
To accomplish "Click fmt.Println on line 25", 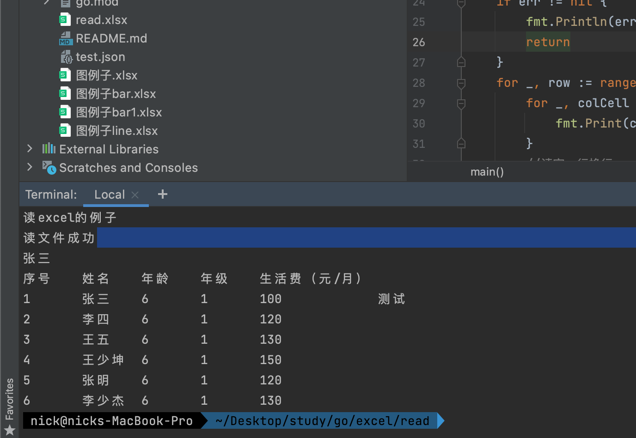I will pyautogui.click(x=566, y=22).
